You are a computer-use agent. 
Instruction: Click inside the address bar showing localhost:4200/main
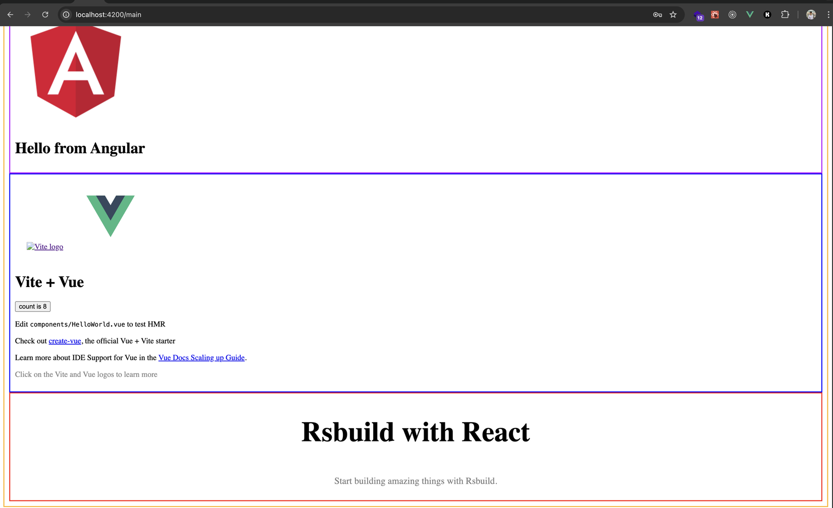[x=109, y=15]
